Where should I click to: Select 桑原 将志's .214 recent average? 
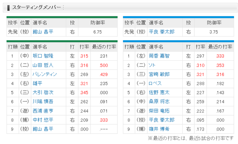click(220, 102)
